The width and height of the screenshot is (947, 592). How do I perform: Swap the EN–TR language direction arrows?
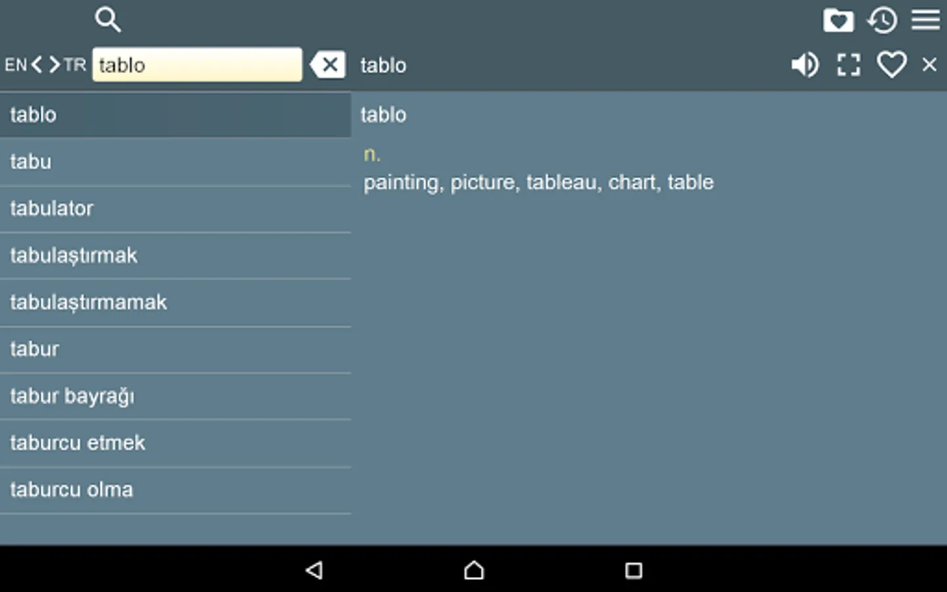(x=45, y=64)
